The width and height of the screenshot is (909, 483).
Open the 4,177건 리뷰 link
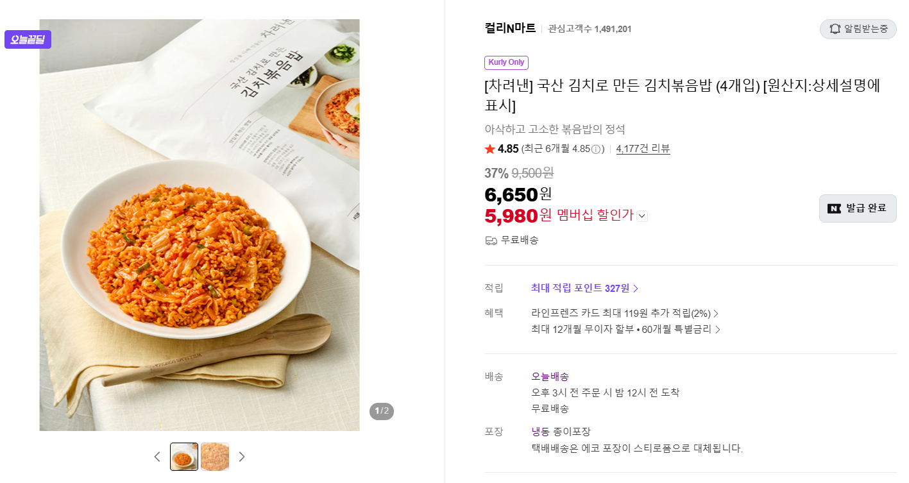643,149
